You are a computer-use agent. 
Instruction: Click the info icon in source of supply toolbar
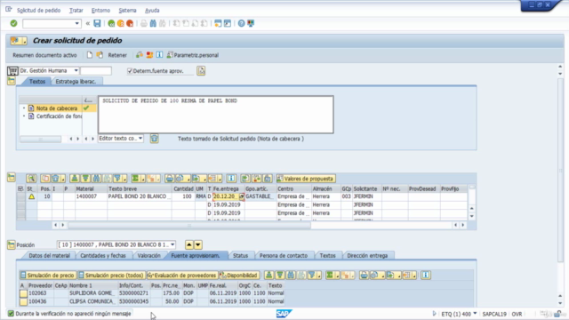point(426,275)
